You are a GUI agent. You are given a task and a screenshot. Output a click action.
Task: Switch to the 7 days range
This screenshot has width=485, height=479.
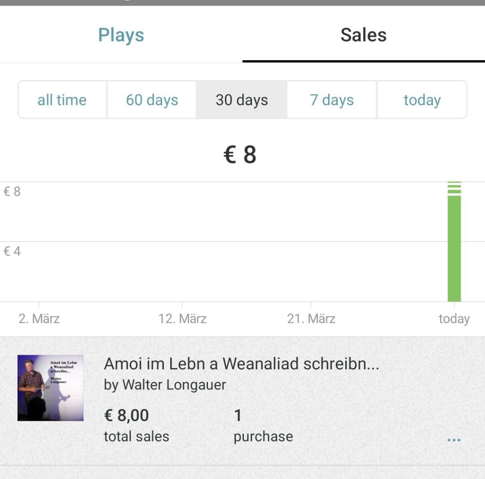pos(332,100)
